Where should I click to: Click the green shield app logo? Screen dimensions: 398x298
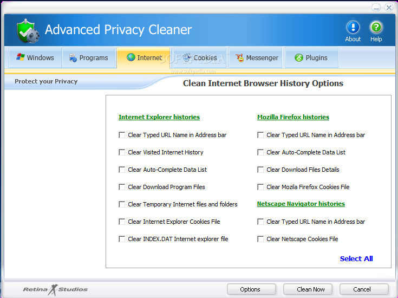[28, 31]
